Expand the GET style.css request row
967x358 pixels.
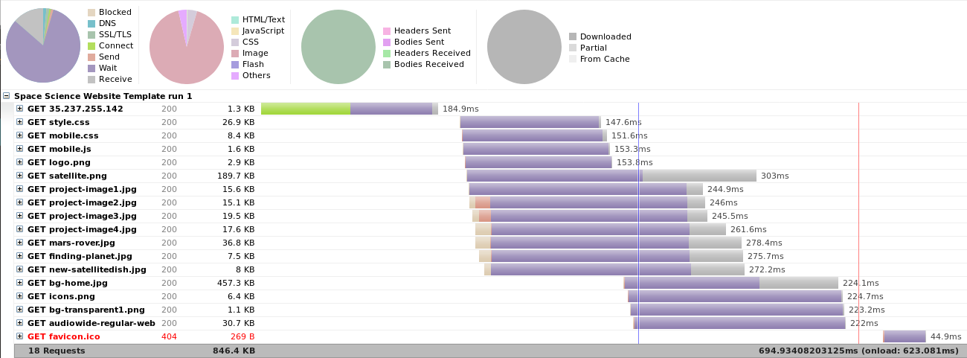coord(20,122)
